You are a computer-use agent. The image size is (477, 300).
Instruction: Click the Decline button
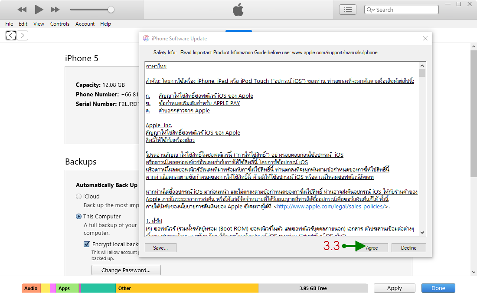pyautogui.click(x=408, y=248)
